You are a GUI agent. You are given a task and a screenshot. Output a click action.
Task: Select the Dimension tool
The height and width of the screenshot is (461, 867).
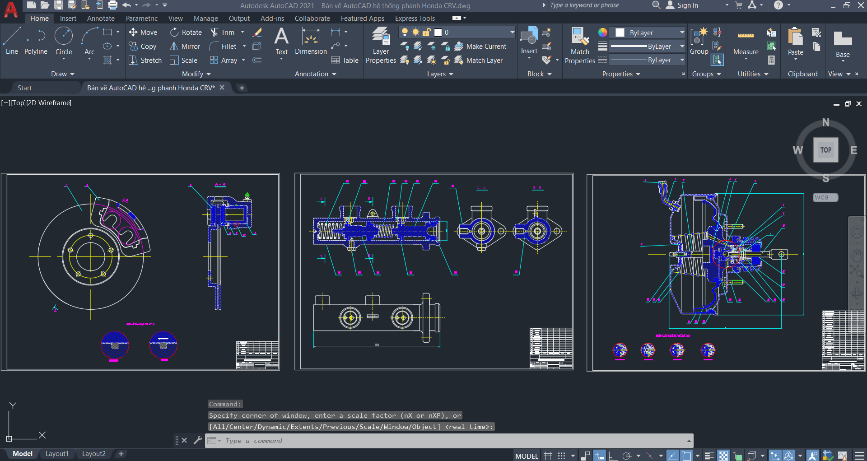click(x=311, y=41)
